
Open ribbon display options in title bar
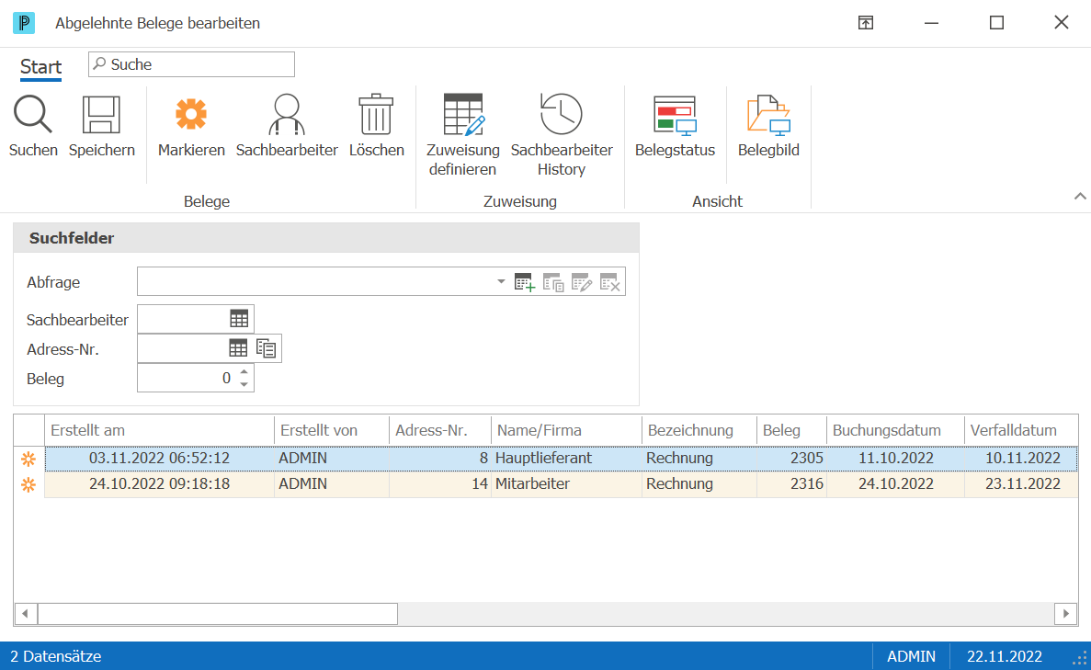[866, 23]
